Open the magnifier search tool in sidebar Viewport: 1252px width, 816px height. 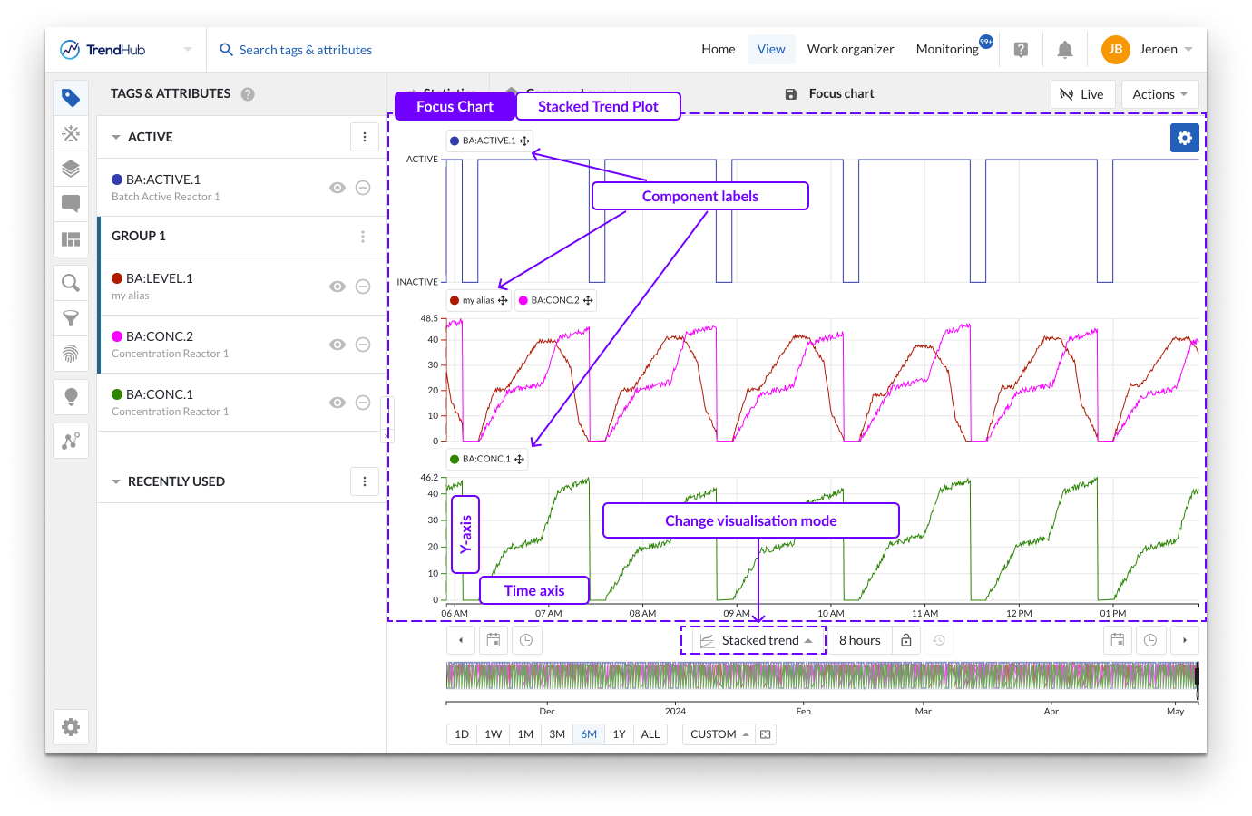pyautogui.click(x=71, y=283)
